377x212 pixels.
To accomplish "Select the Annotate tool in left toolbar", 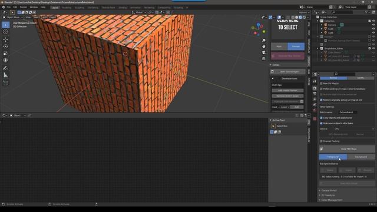I will pyautogui.click(x=5, y=68).
